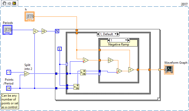Click the orange h input tunnel on For Loop
189x111 pixels.
point(77,30)
